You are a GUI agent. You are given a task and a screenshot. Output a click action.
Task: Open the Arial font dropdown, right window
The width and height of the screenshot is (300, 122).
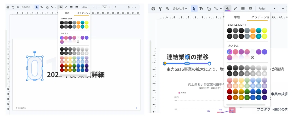[267, 8]
